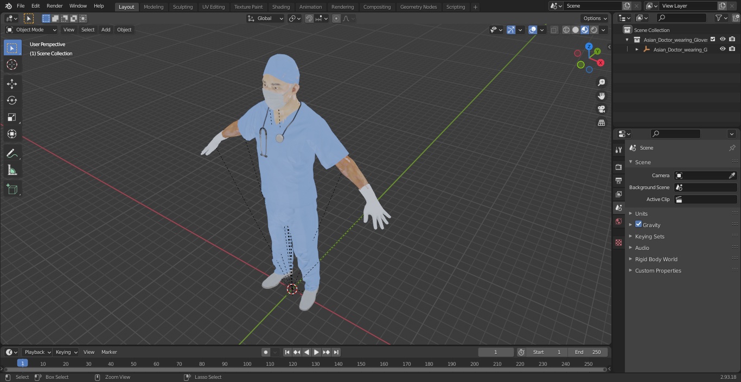Image resolution: width=741 pixels, height=382 pixels.
Task: Switch perspective/orthographic grid icon
Action: coord(601,123)
